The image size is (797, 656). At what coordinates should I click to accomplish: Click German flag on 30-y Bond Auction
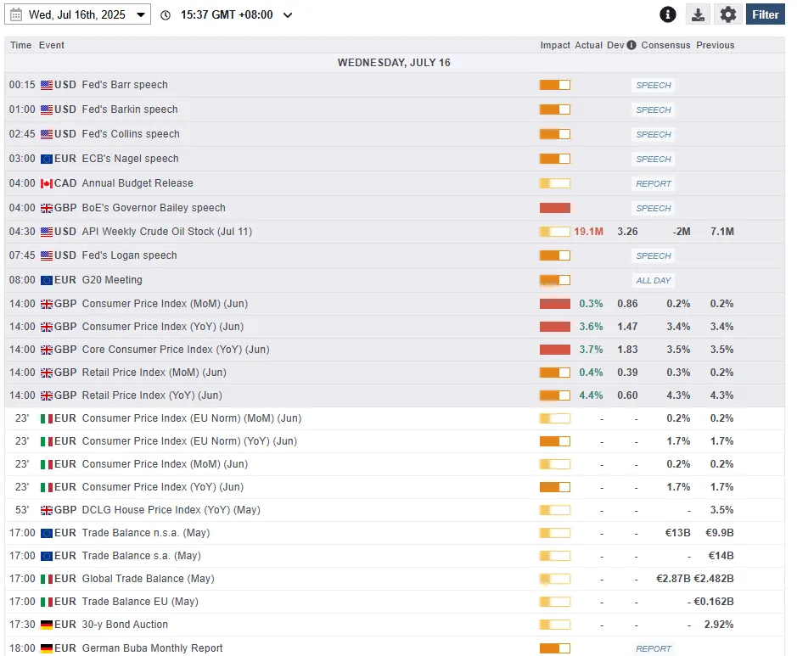tap(47, 625)
